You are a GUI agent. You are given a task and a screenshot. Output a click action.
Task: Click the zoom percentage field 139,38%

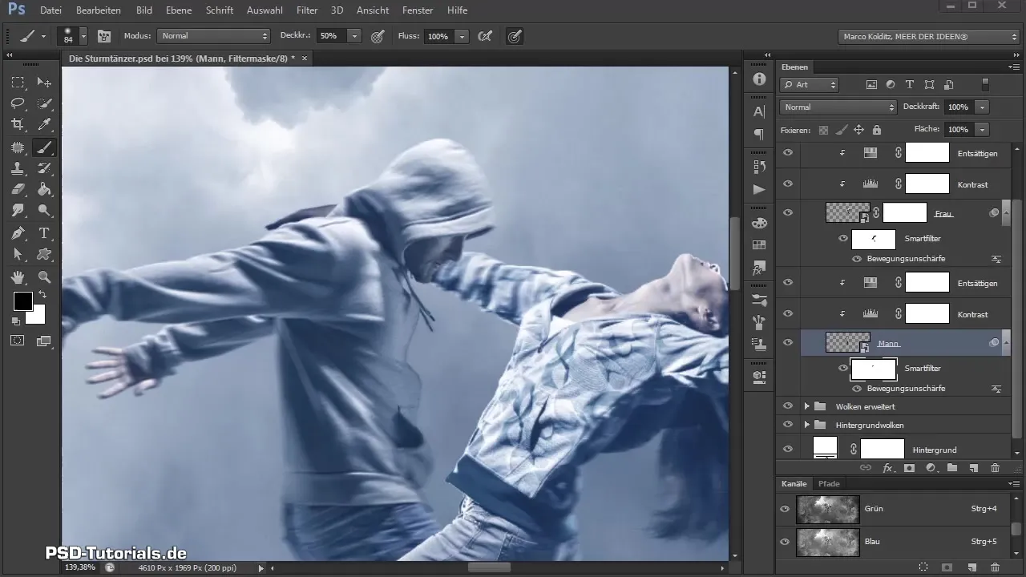tap(80, 567)
